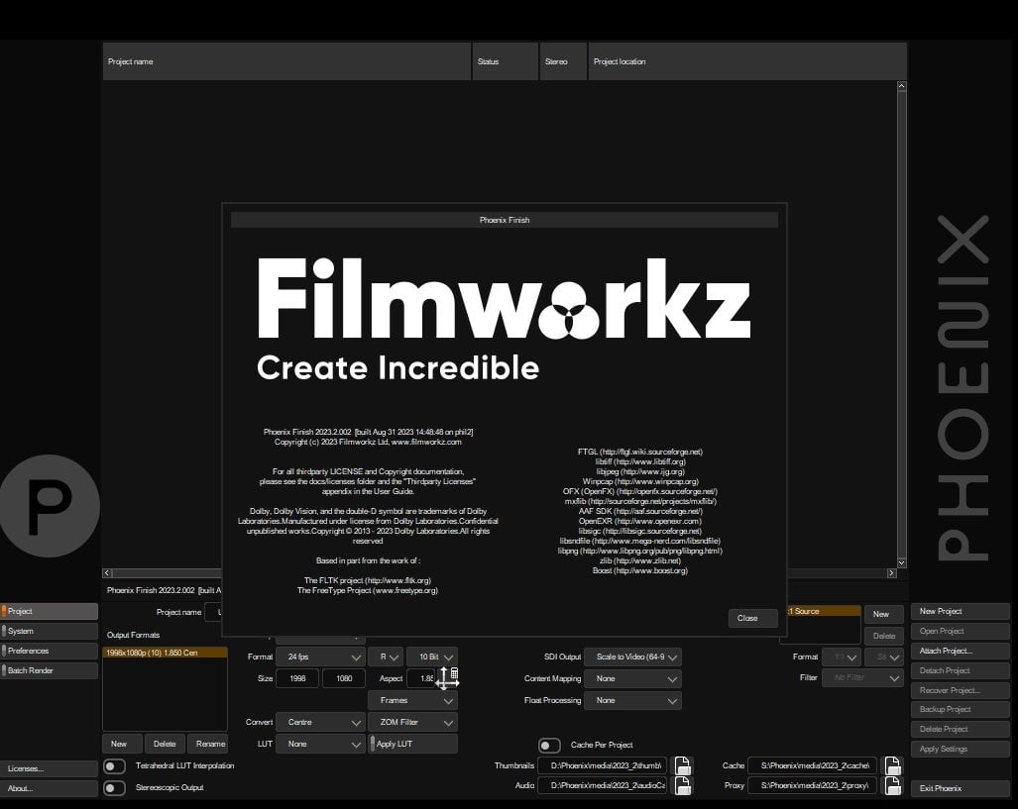Click the aspect ratio calculator icon
Image resolution: width=1018 pixels, height=809 pixels.
(x=454, y=673)
